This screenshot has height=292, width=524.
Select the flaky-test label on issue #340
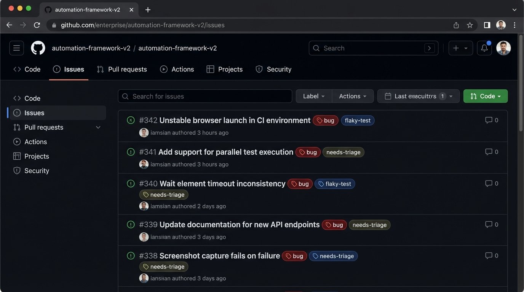[x=335, y=184]
